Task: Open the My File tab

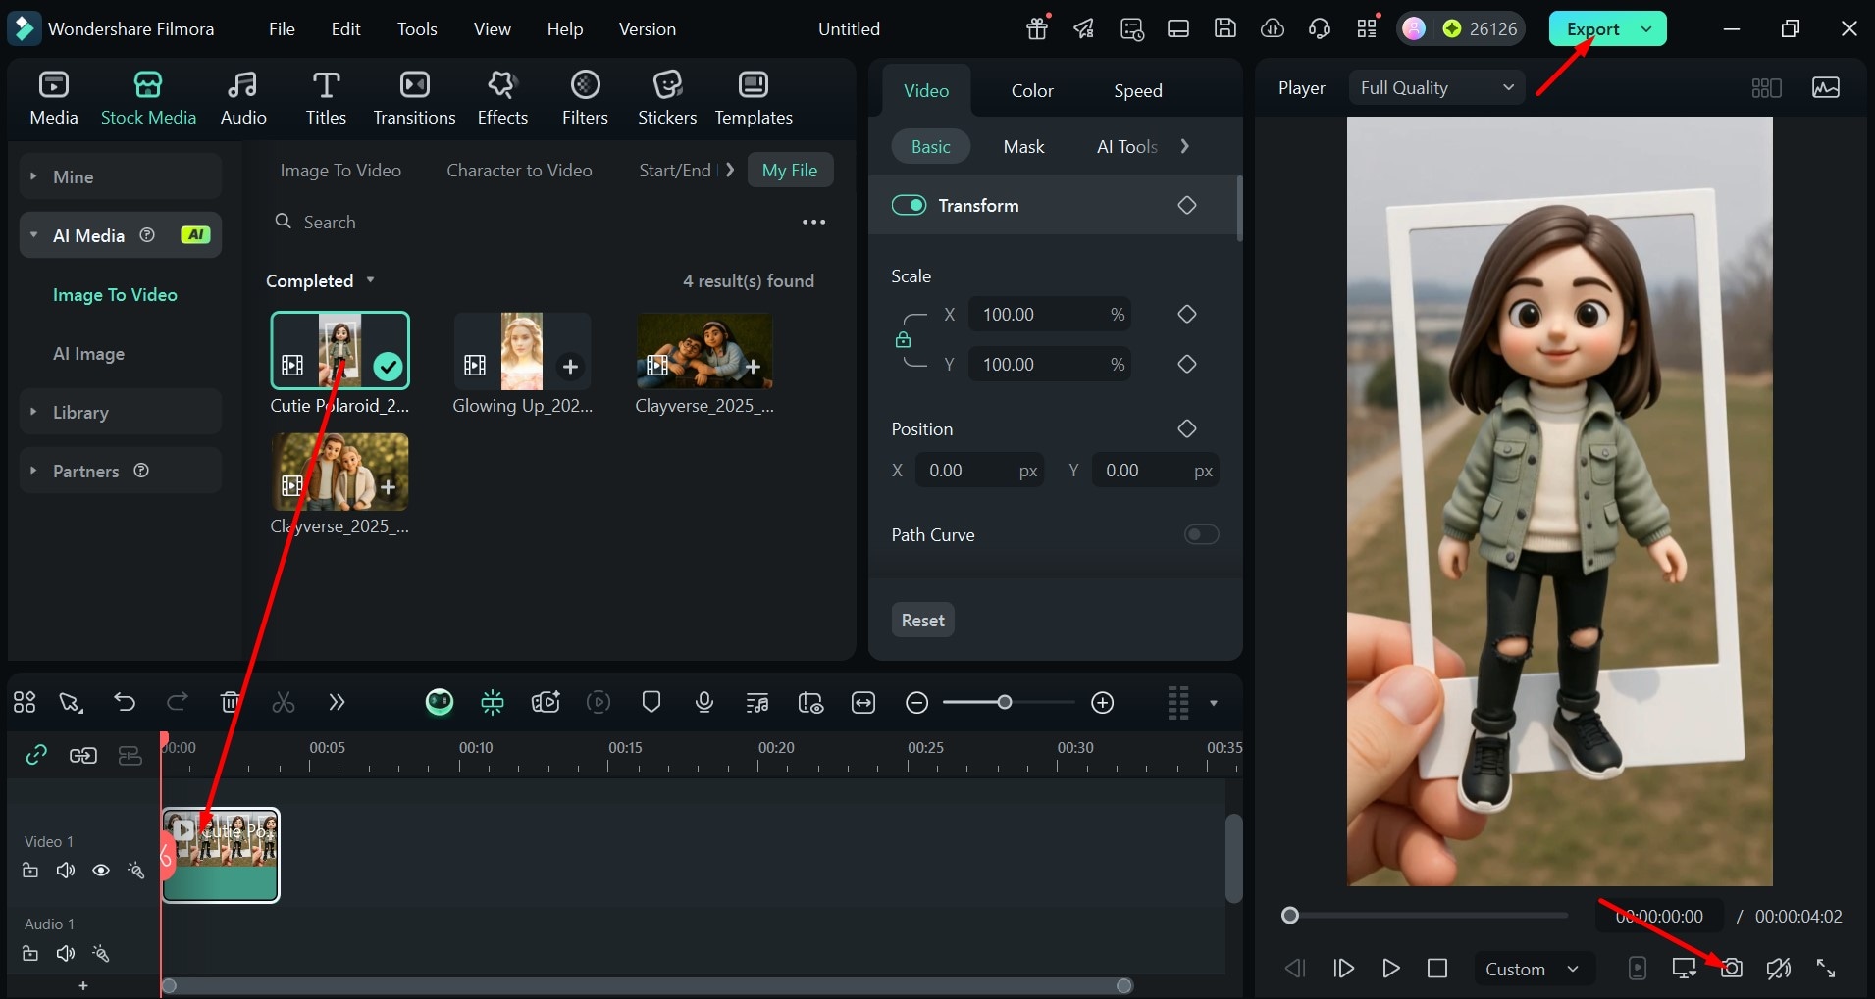Action: pos(790,170)
